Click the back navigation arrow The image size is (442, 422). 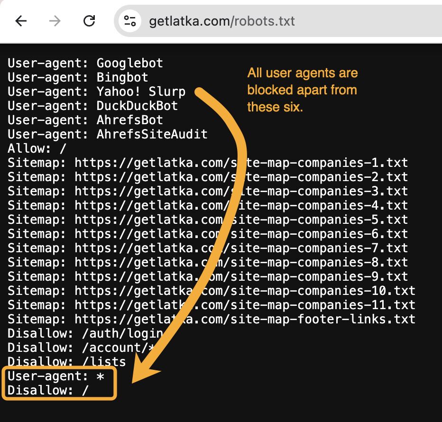(x=22, y=20)
